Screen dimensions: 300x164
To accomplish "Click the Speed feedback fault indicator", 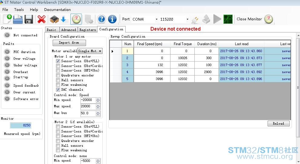I will [x=7, y=85].
